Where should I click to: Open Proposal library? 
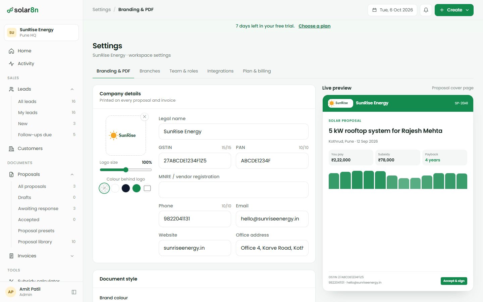47,242
